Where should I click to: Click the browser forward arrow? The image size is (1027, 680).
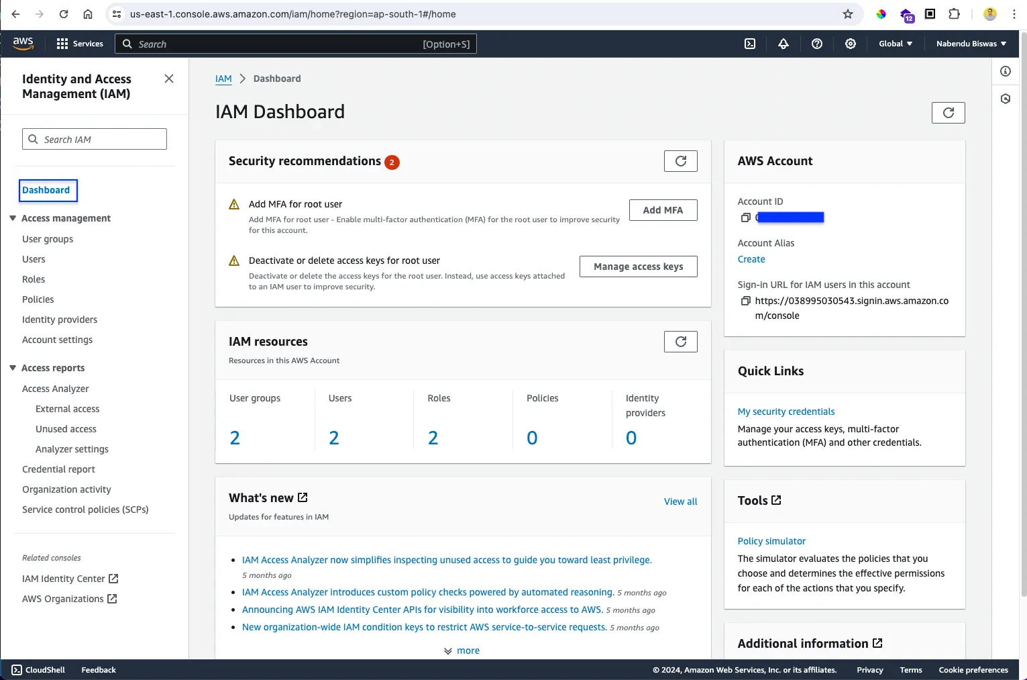point(40,14)
